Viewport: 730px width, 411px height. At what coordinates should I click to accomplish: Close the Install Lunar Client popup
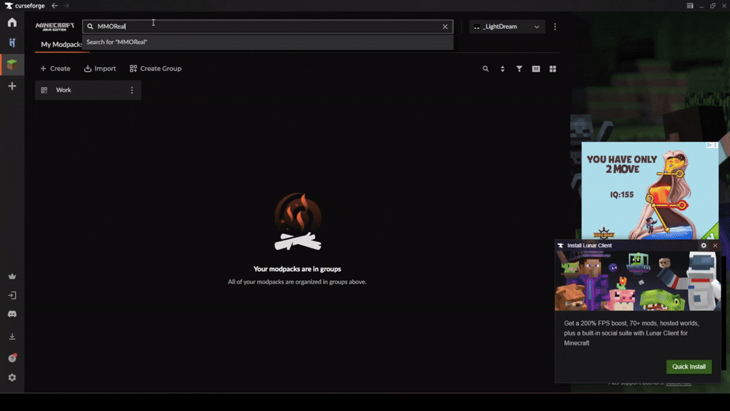[x=715, y=245]
